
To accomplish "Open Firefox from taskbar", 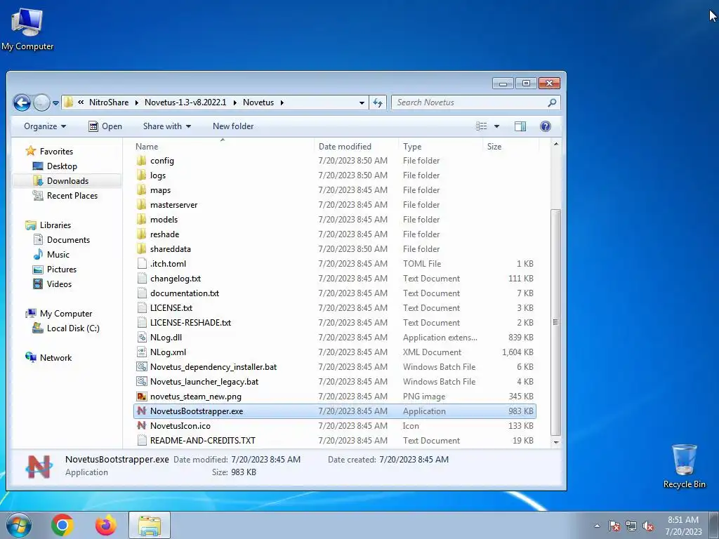I will [106, 525].
